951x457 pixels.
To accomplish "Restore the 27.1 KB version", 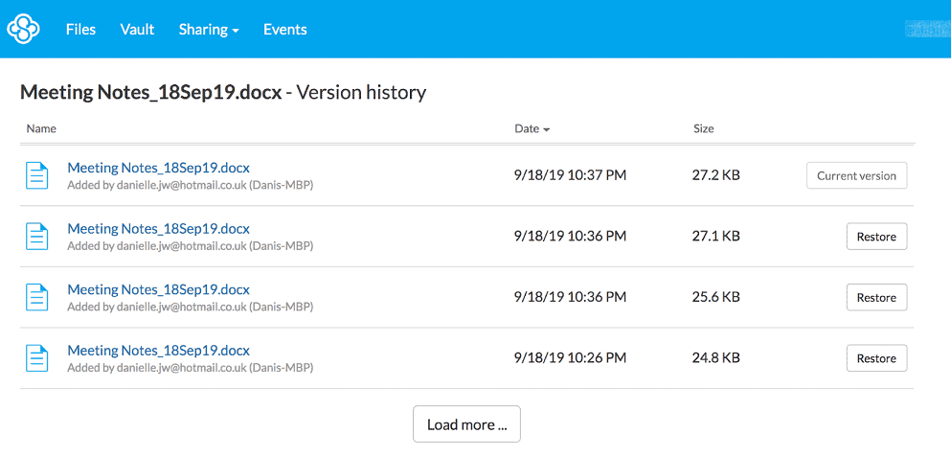I will [876, 237].
